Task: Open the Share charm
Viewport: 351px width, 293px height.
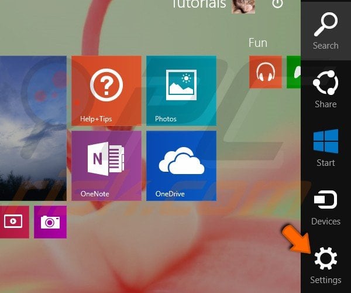Action: click(x=326, y=89)
